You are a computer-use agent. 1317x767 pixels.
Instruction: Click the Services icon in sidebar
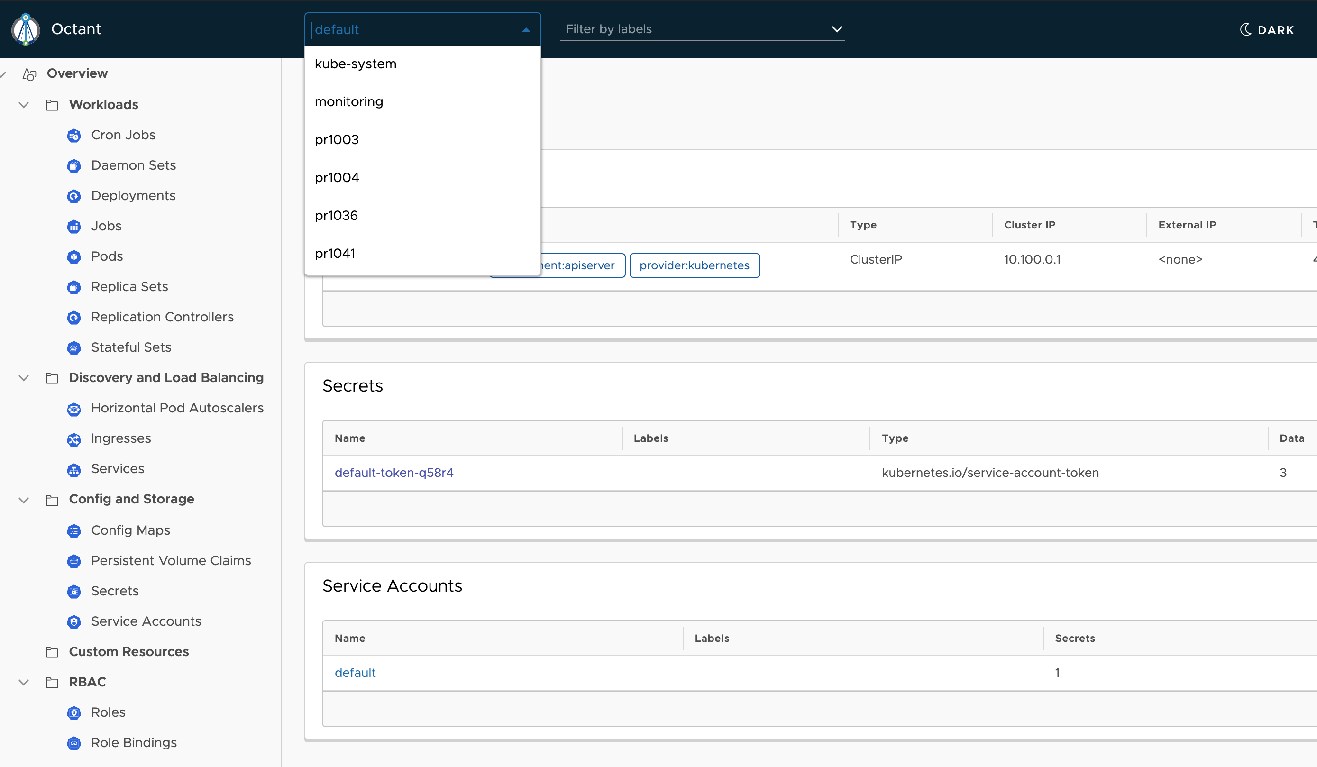click(74, 468)
